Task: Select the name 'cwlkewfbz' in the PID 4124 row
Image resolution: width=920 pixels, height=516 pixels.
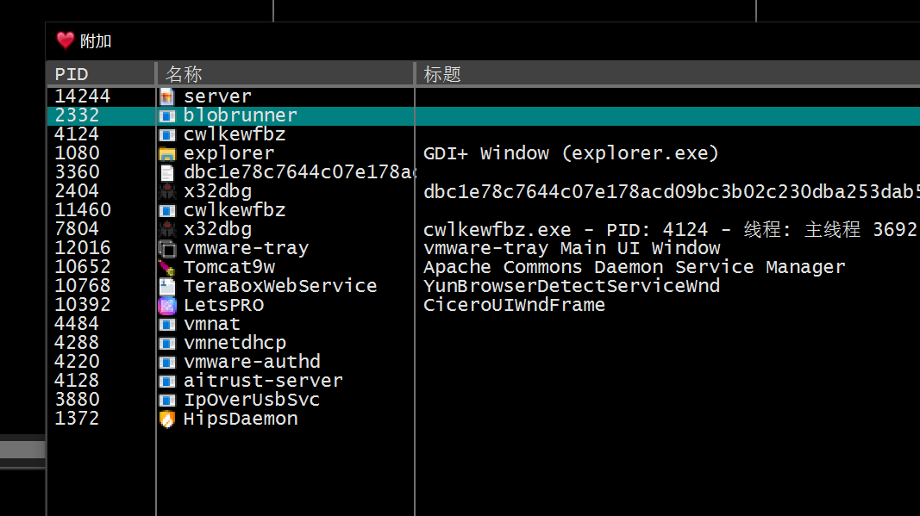Action: 235,134
